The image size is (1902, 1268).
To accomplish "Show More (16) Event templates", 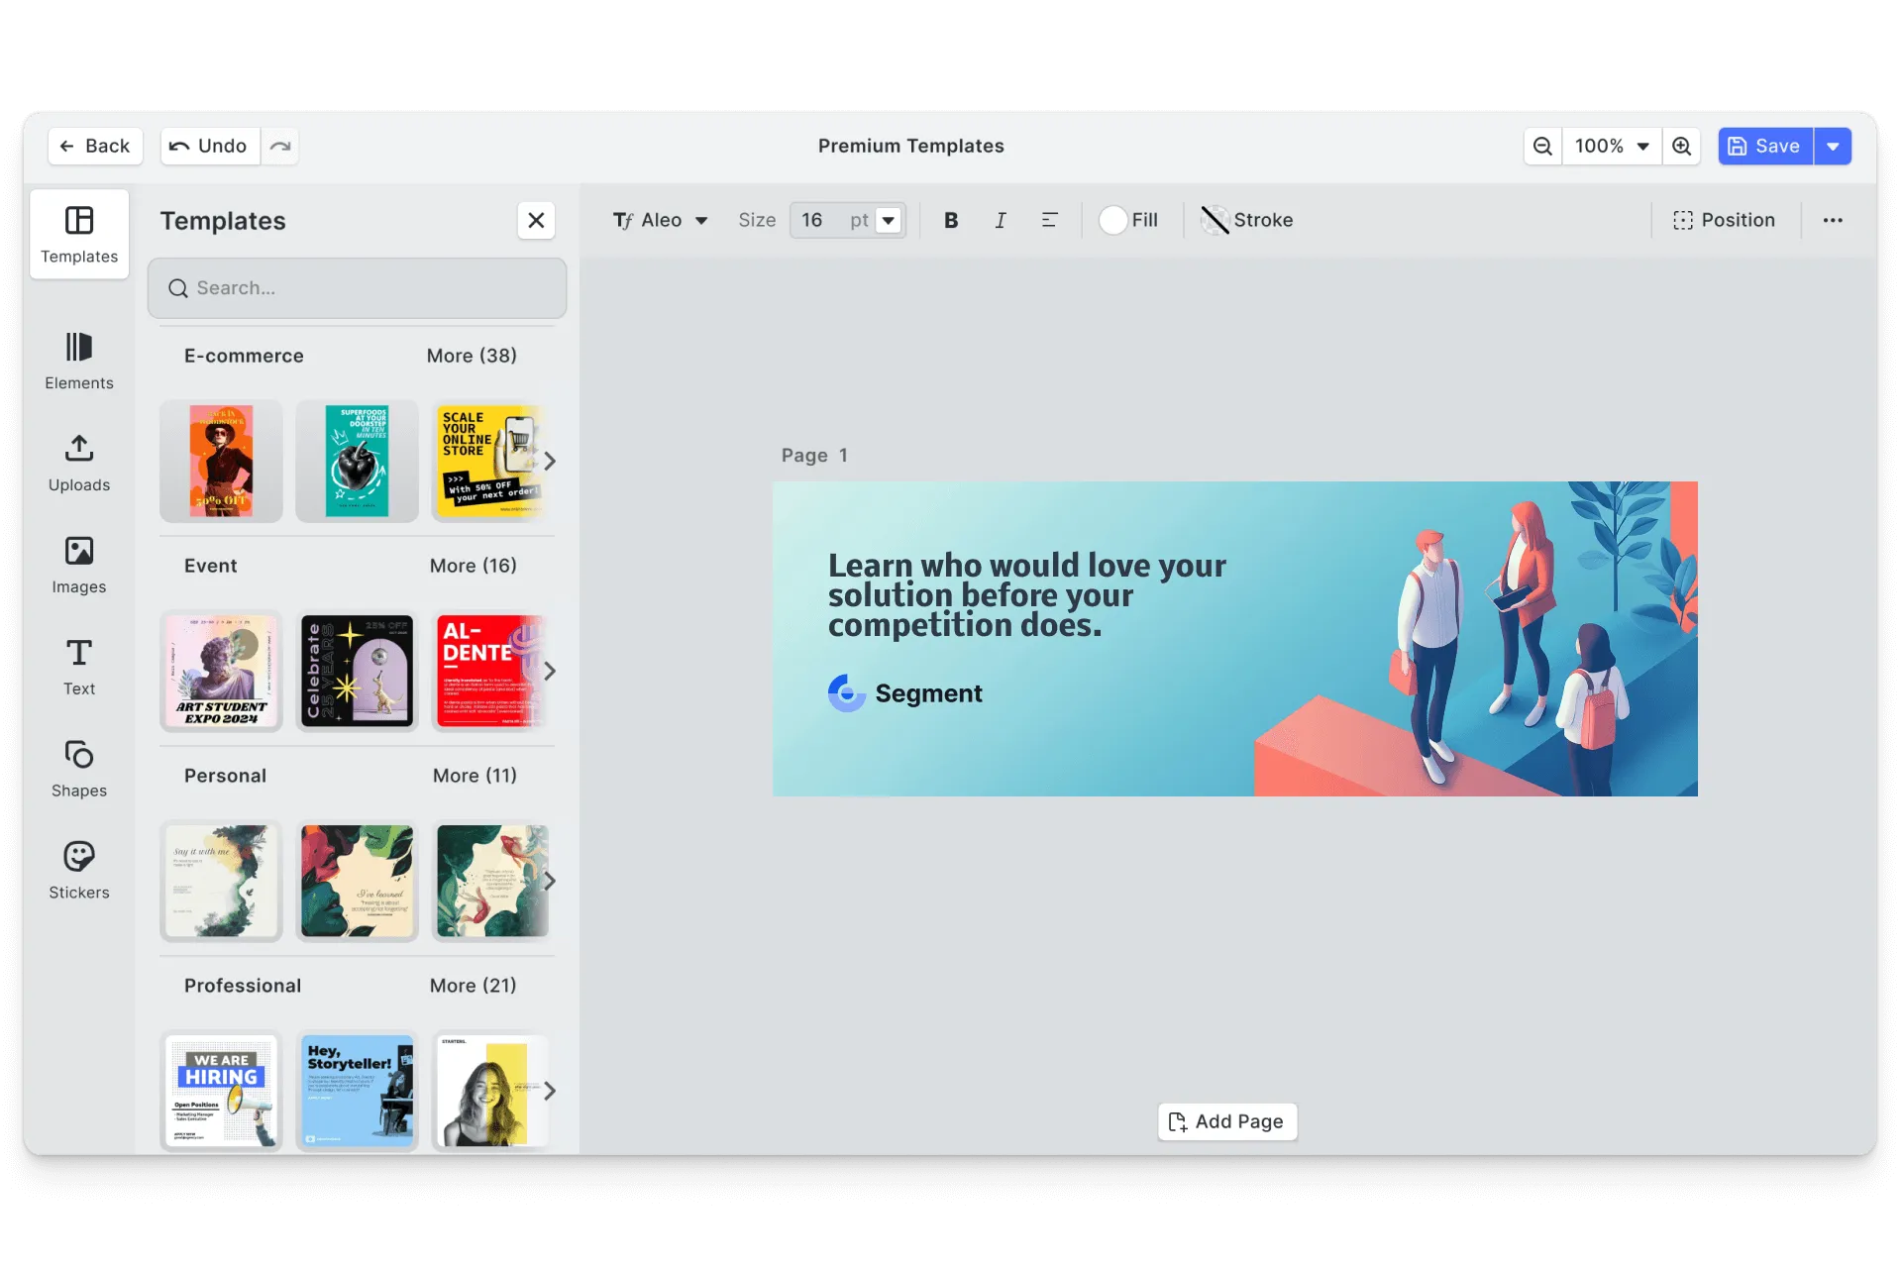I will [x=474, y=566].
